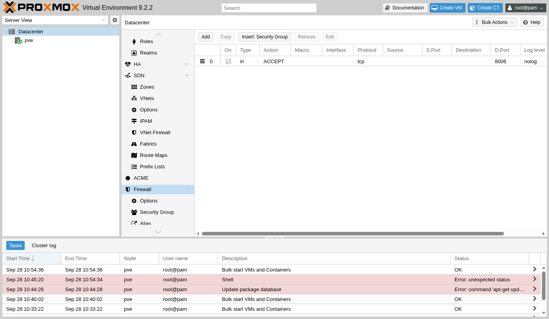
Task: Open the Server View dropdown
Action: (x=104, y=20)
